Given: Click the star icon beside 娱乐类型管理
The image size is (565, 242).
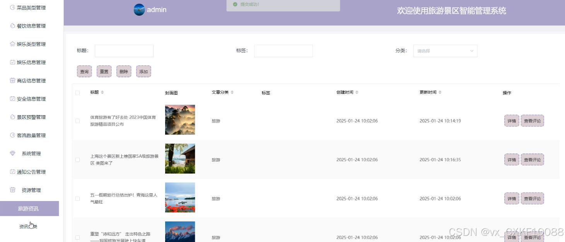Looking at the screenshot, I should tap(12, 44).
